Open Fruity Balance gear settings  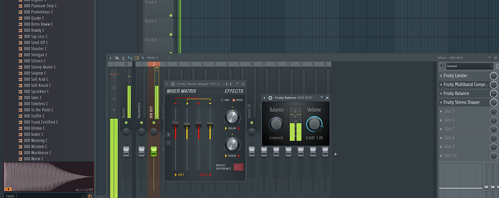tap(270, 98)
